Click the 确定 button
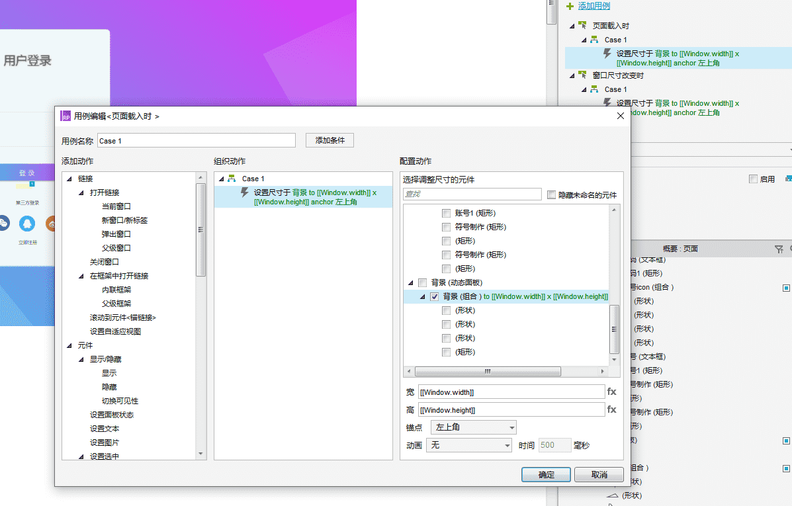This screenshot has height=506, width=792. (546, 475)
